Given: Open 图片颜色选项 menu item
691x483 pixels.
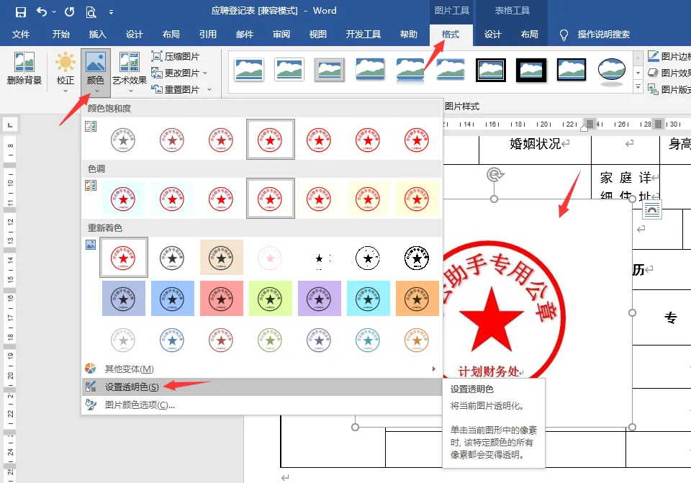Looking at the screenshot, I should [262, 405].
